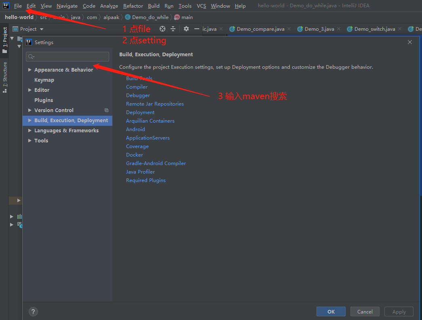Open the Compiler settings link
422x320 pixels.
coord(137,87)
